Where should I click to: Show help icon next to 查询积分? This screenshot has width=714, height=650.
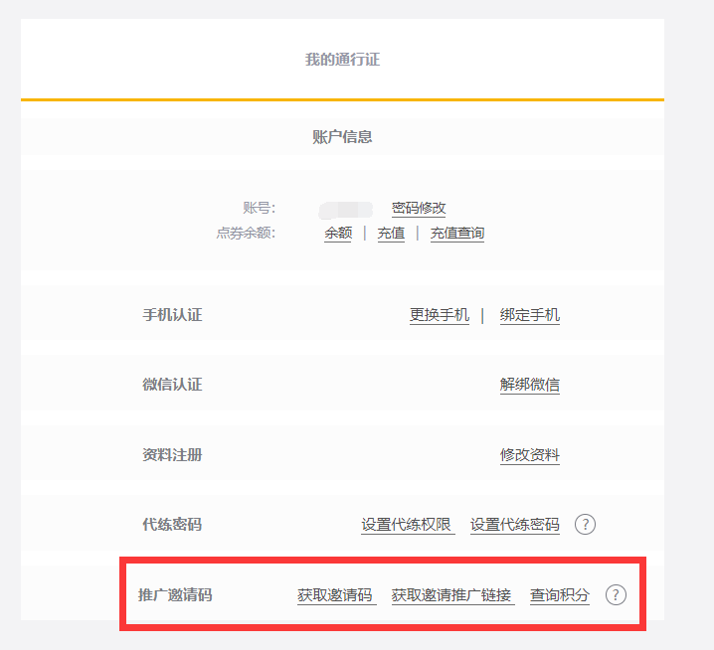(616, 595)
